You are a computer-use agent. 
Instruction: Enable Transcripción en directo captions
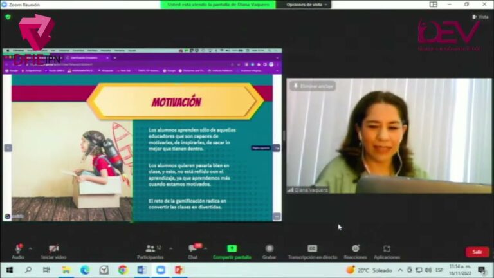312,249
